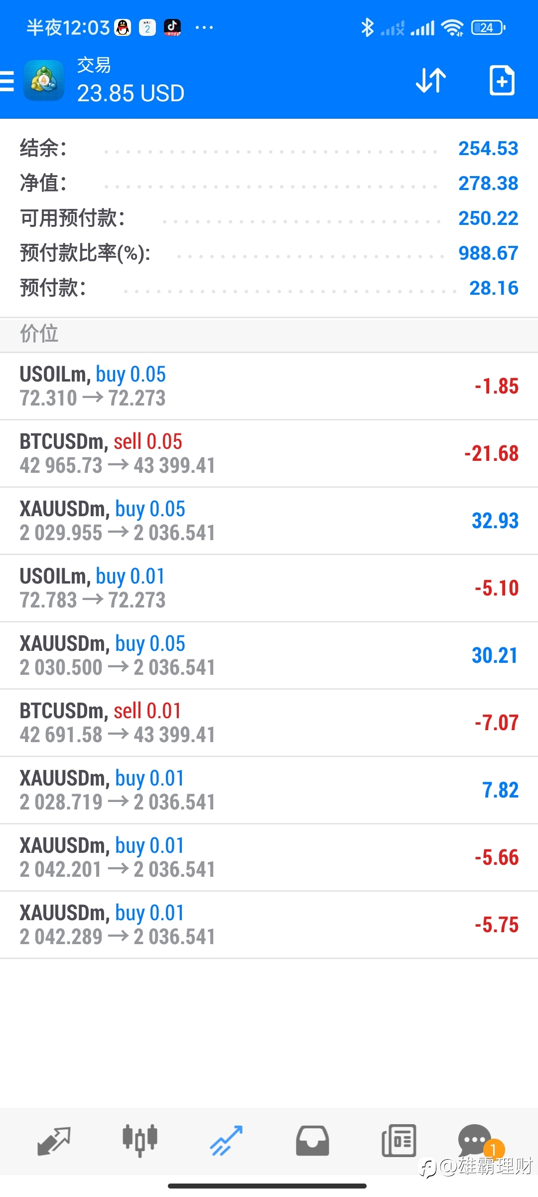The height and width of the screenshot is (1197, 538).
Task: Open the History inbox tab icon
Action: pos(312,1141)
